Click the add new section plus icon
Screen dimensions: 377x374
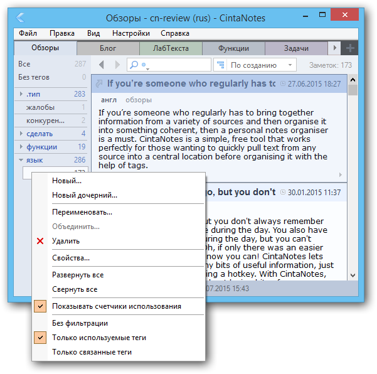350,48
